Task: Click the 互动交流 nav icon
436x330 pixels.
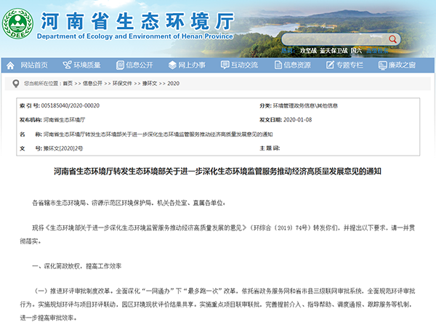Action: pos(224,65)
